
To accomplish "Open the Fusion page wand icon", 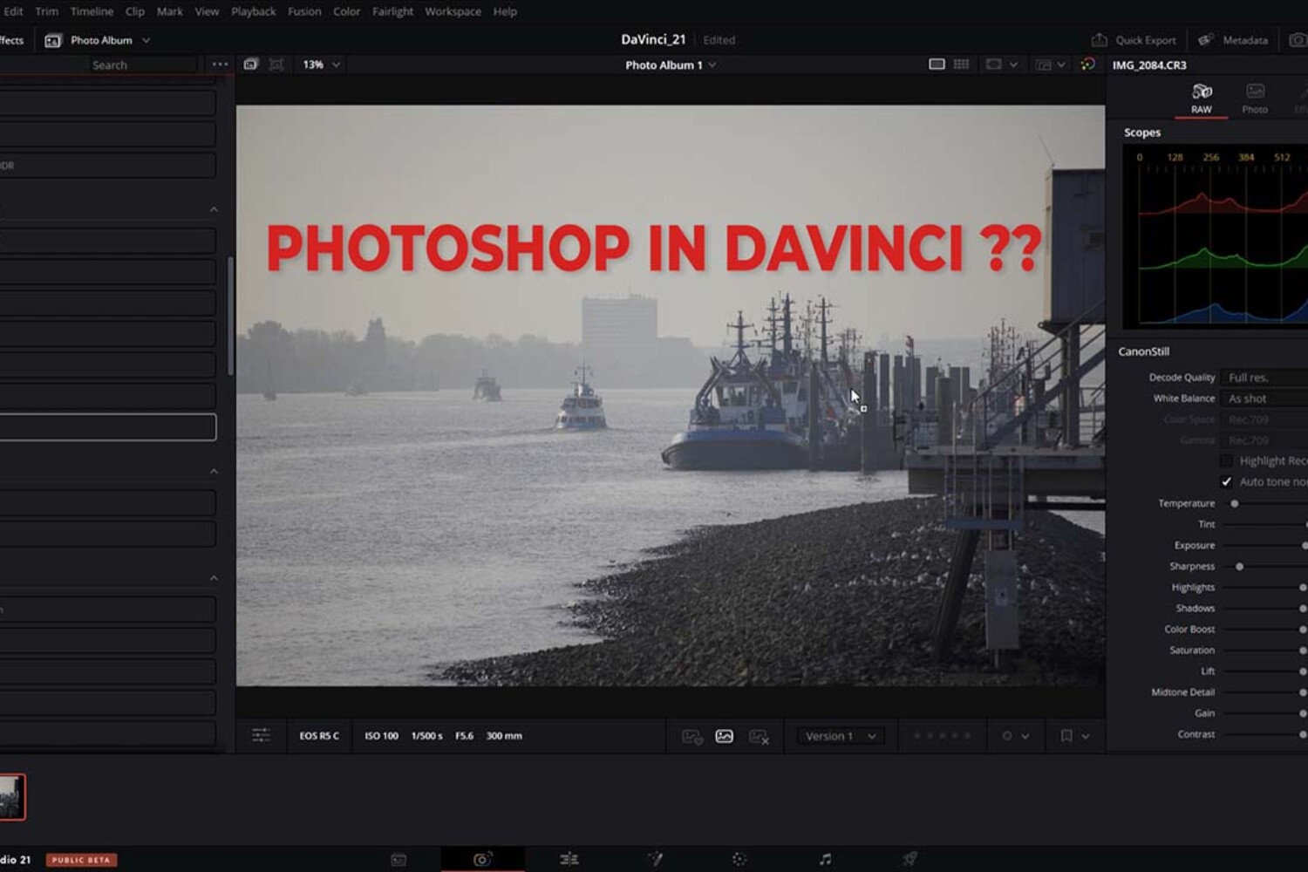I will click(x=655, y=859).
